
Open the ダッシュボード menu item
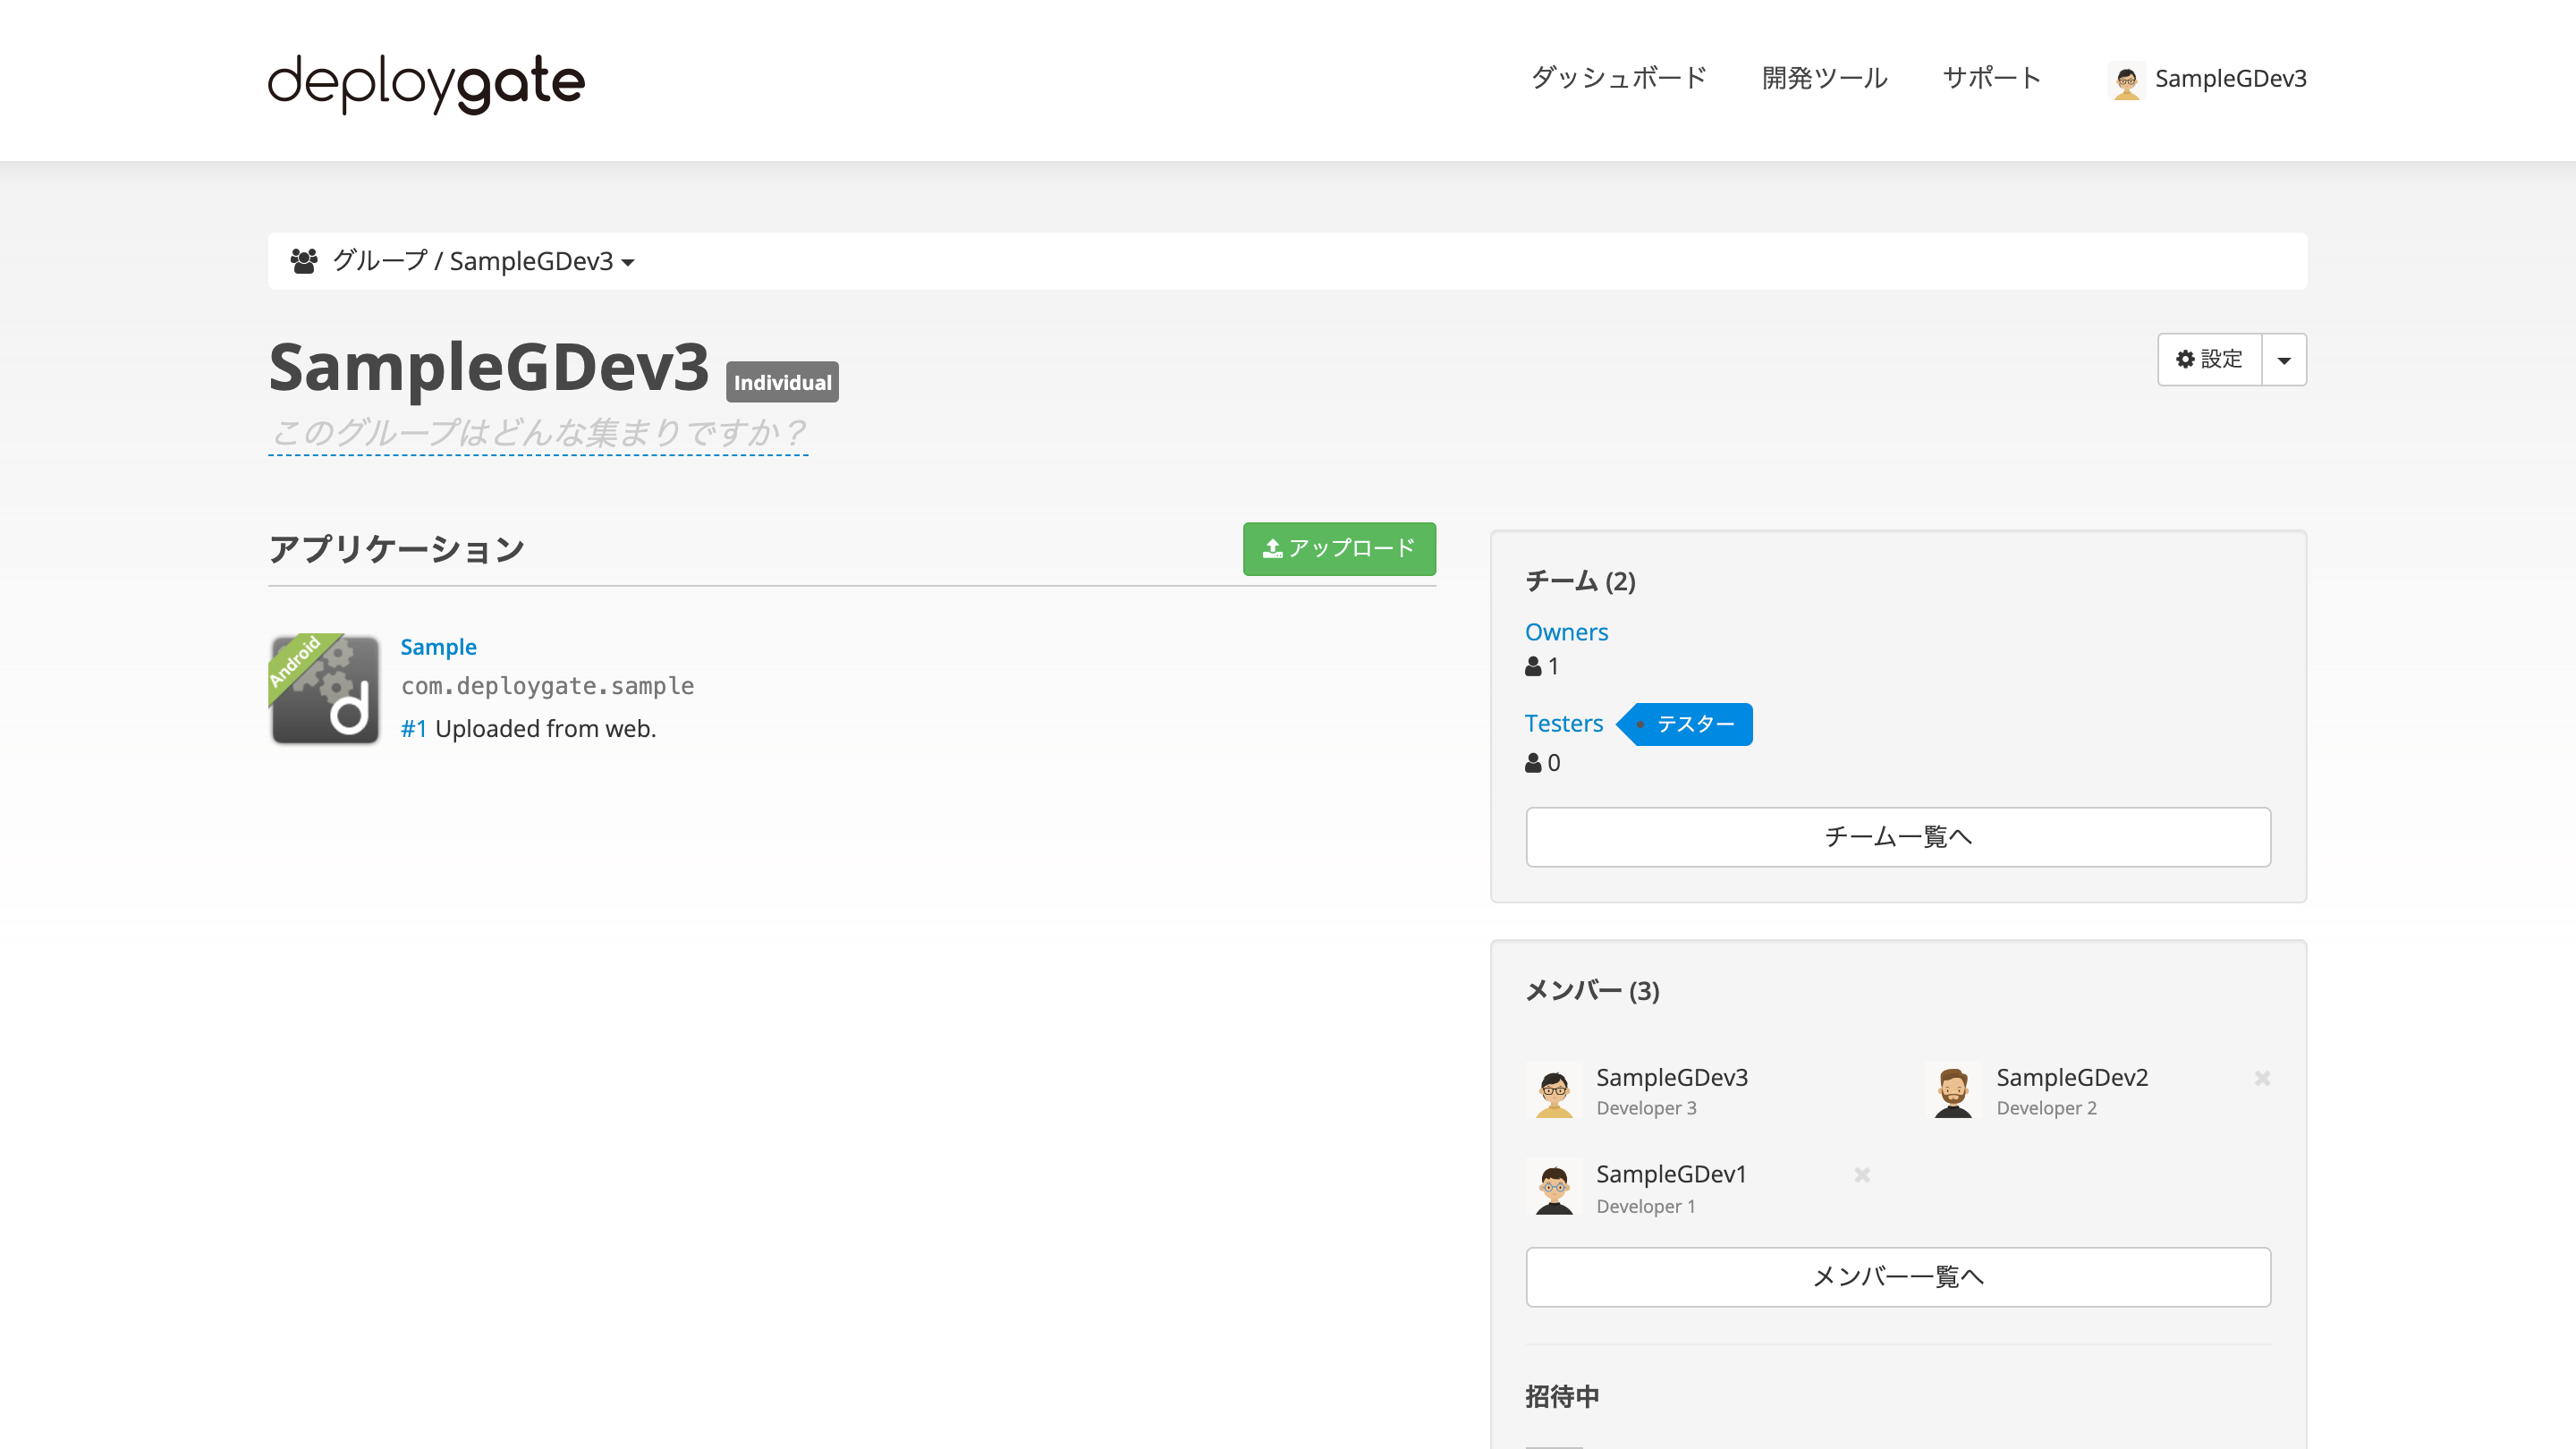point(1617,78)
